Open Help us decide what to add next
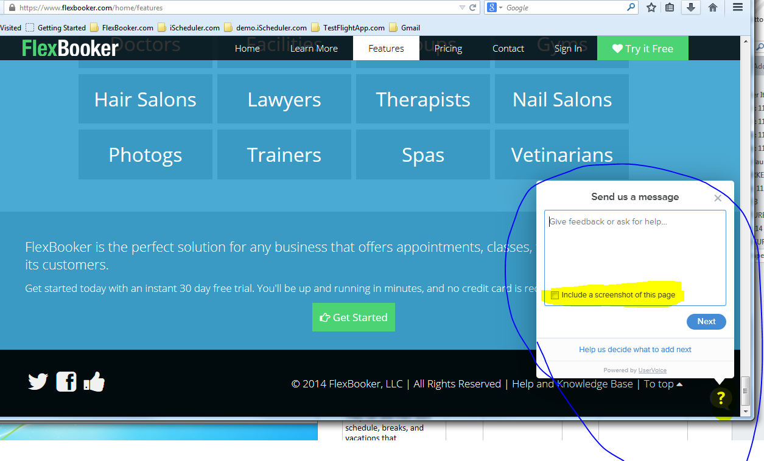Image resolution: width=764 pixels, height=461 pixels. pyautogui.click(x=635, y=350)
